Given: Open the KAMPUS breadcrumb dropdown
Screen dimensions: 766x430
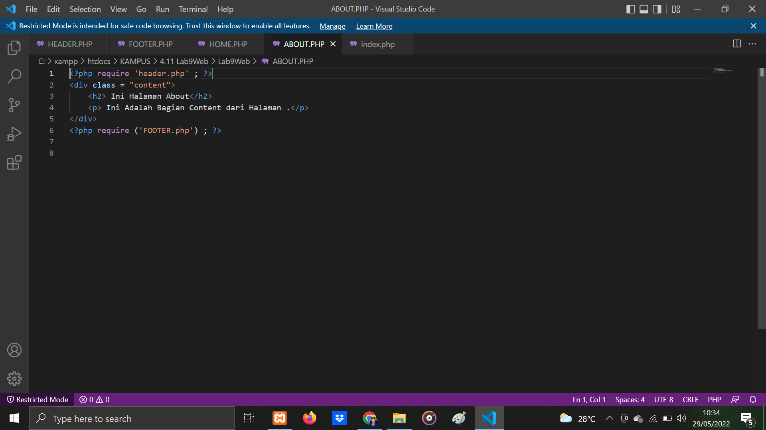Looking at the screenshot, I should coord(135,61).
